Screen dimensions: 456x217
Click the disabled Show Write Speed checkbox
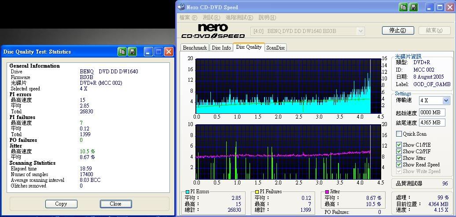click(x=399, y=171)
